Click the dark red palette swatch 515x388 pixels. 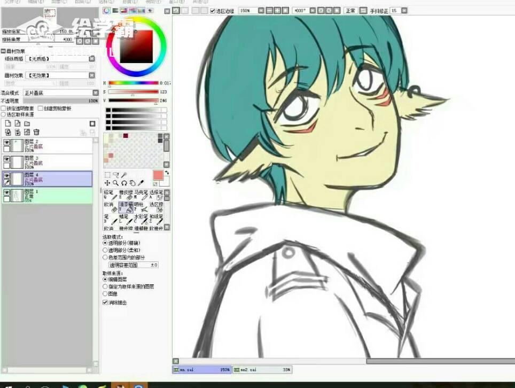126,136
